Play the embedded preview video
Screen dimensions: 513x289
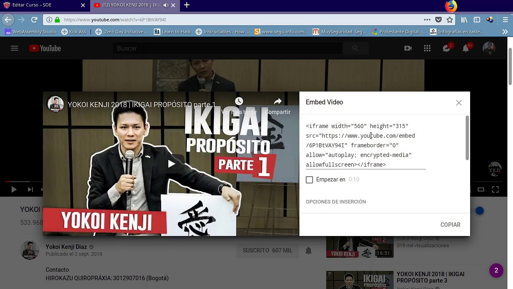(172, 164)
